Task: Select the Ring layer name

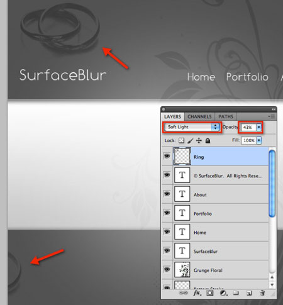Action: 199,157
